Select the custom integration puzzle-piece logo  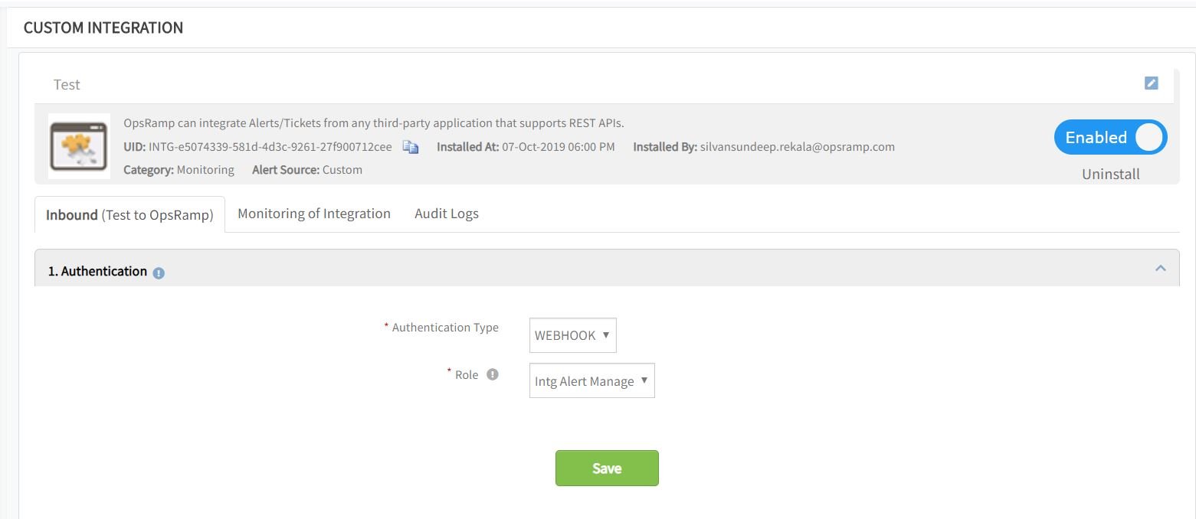[78, 144]
